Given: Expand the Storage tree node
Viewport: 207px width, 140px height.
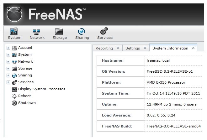Looking at the screenshot, I should click(x=8, y=69).
